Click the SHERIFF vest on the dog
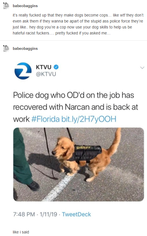This screenshot has height=236, width=147. (88, 153)
